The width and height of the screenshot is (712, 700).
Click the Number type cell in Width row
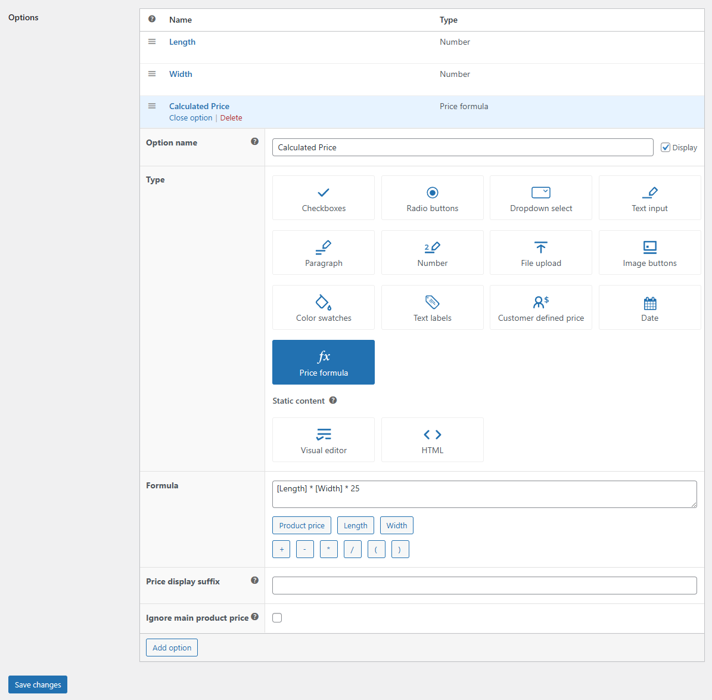[x=455, y=74]
